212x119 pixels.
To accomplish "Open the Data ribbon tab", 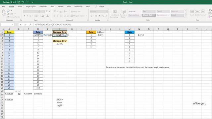I will (52, 7).
